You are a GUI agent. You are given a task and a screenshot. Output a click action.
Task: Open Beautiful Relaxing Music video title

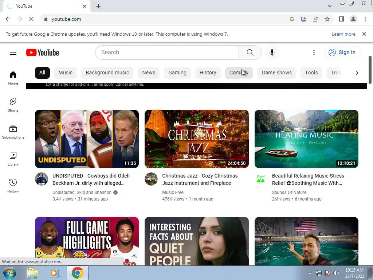(308, 179)
